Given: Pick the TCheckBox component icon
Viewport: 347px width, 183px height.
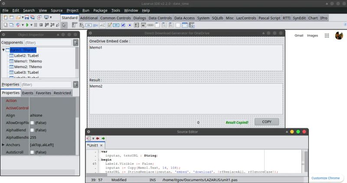Looking at the screenshot, I should pyautogui.click(x=123, y=25).
